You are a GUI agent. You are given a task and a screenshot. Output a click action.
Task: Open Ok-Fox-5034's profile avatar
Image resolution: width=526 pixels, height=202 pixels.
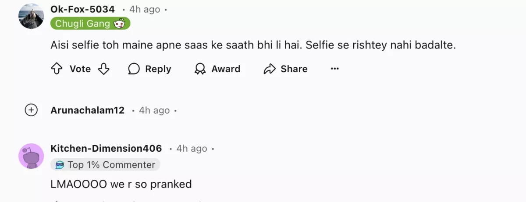[31, 16]
